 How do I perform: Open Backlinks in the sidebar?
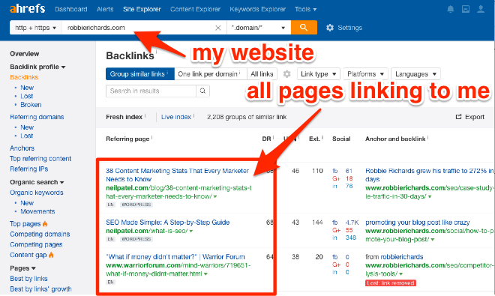point(24,77)
